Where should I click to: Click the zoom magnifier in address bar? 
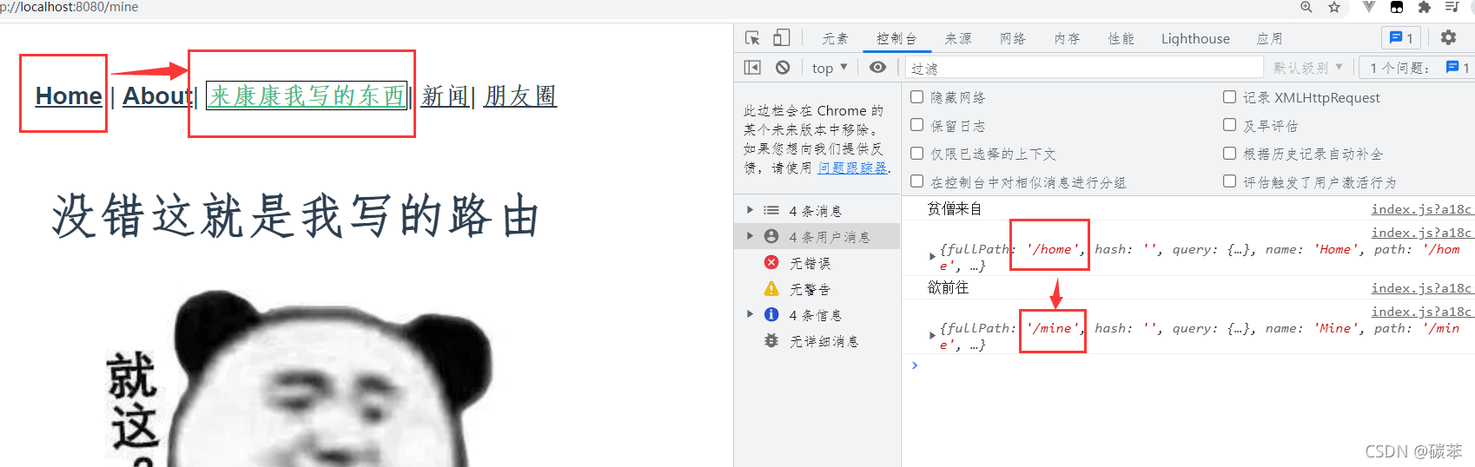point(1306,7)
